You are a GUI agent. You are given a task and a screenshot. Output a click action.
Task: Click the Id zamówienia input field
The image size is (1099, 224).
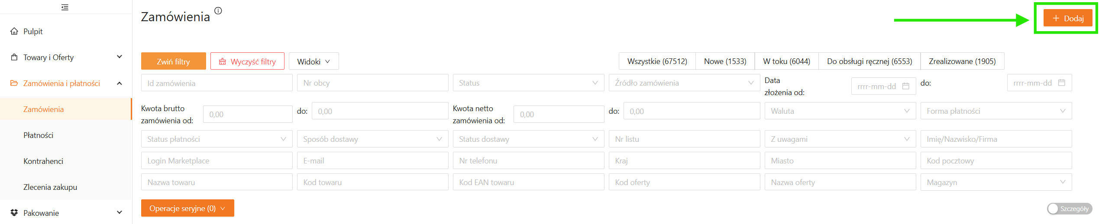click(217, 83)
